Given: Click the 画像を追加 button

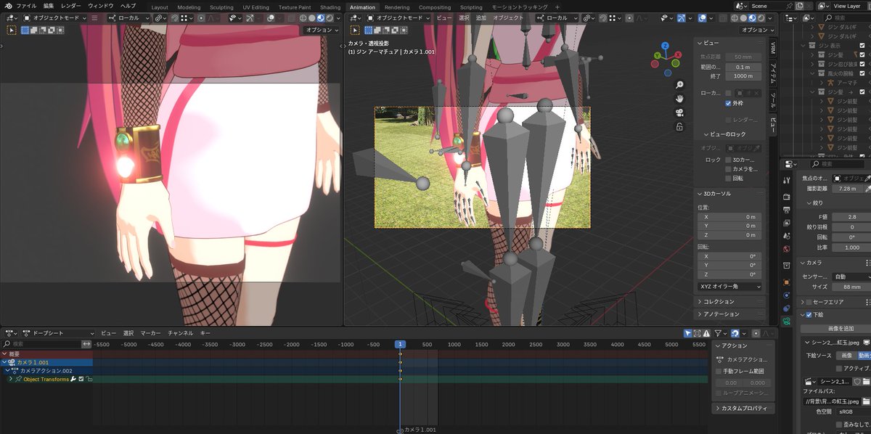Looking at the screenshot, I should pos(837,328).
